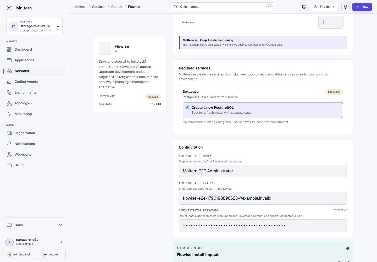Screen dimensions: 377x262
Task: Click View profile link
Action: click(24, 244)
